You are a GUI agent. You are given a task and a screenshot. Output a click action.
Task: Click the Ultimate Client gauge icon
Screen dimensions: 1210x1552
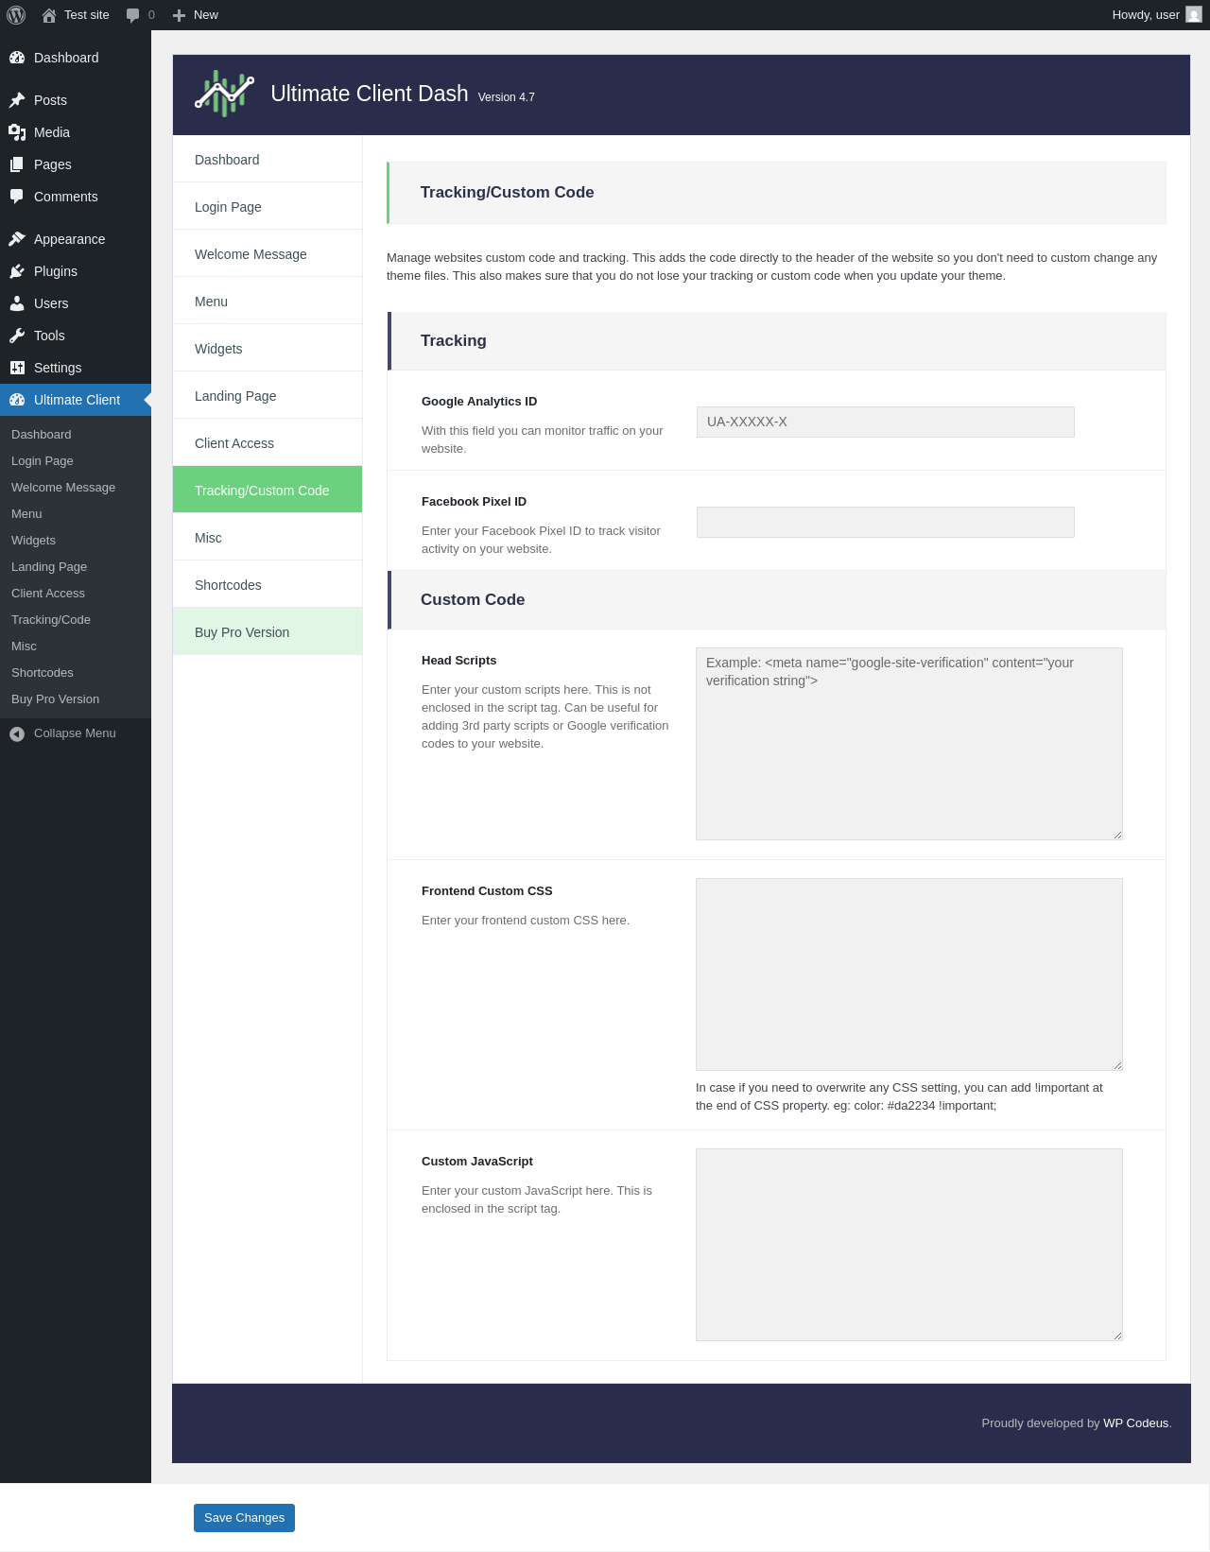coord(17,400)
